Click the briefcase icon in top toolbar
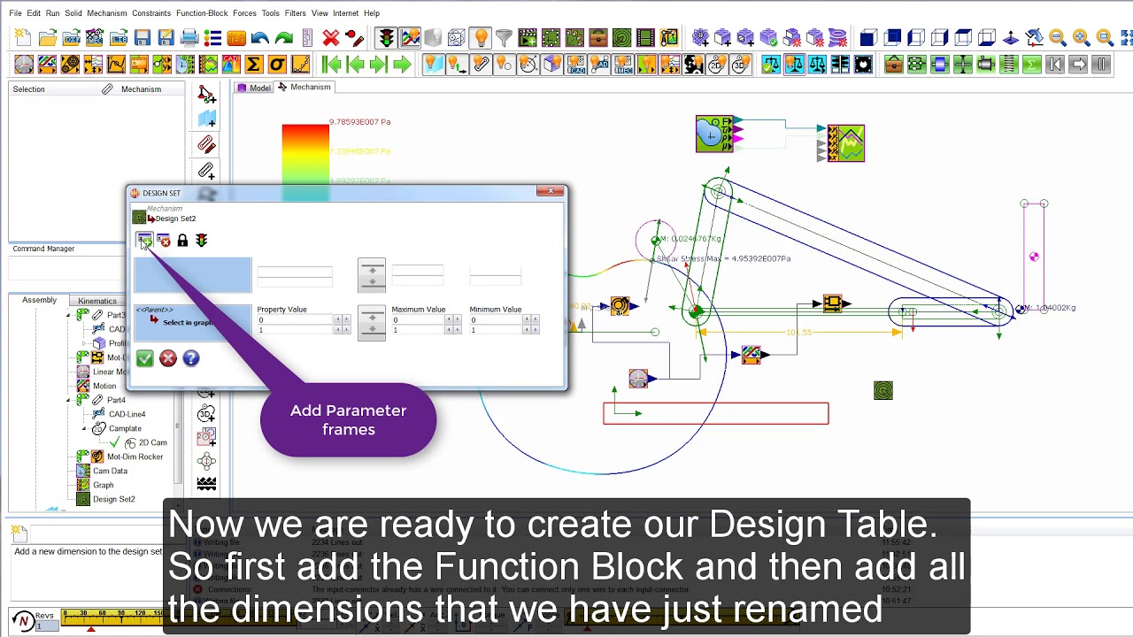Viewport: 1133px width, 637px height. click(x=598, y=38)
